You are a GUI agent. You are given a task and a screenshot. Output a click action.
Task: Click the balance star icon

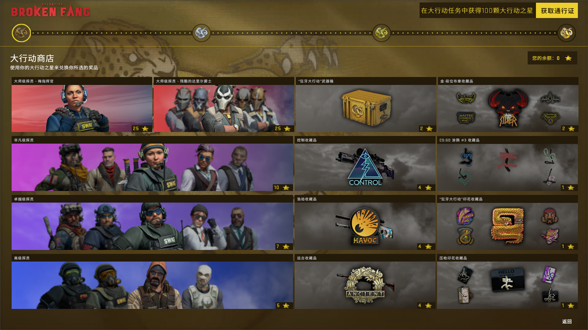(568, 58)
